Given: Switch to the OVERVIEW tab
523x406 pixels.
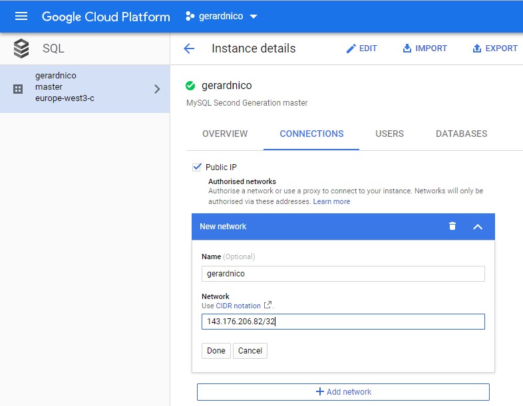Looking at the screenshot, I should (x=225, y=134).
